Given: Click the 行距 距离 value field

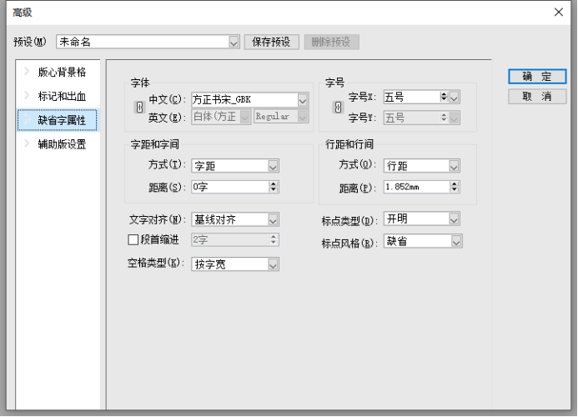Looking at the screenshot, I should [x=417, y=188].
